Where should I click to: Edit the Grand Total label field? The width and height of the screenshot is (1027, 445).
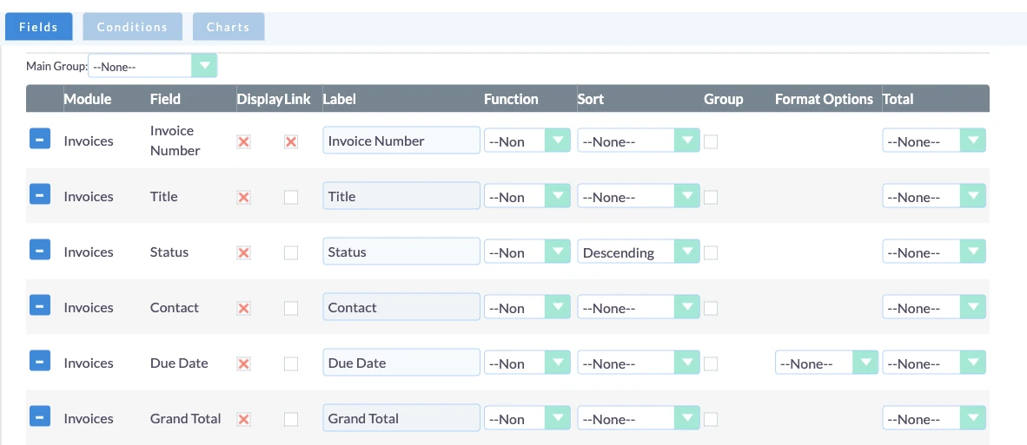click(x=401, y=418)
